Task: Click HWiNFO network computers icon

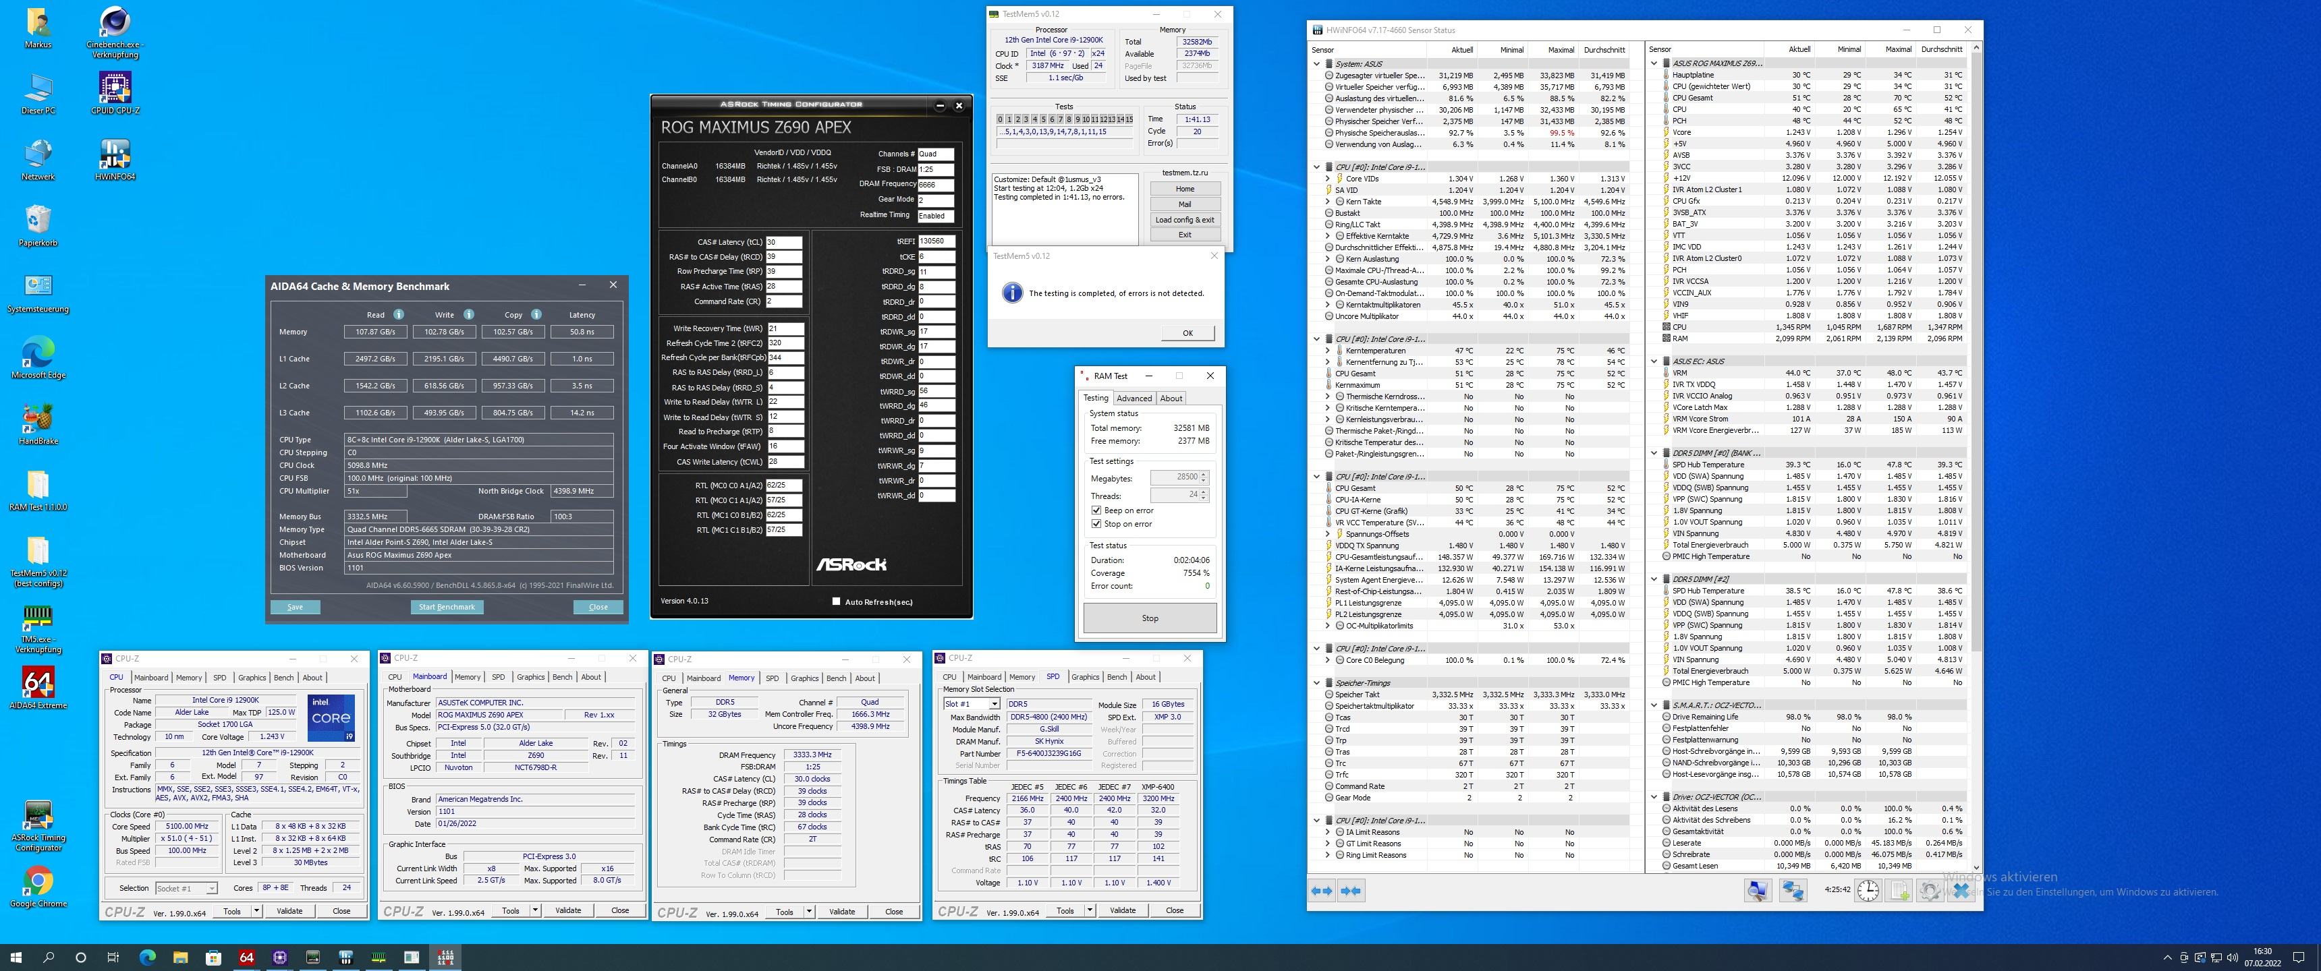Action: click(1793, 891)
